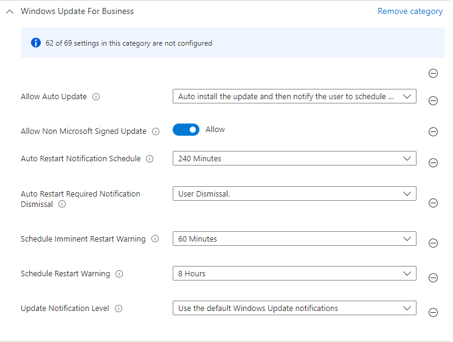Click info icon for Auto Restart Notification Schedule

point(150,159)
